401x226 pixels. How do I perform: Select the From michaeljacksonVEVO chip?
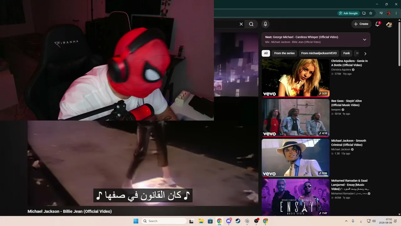pos(319,53)
